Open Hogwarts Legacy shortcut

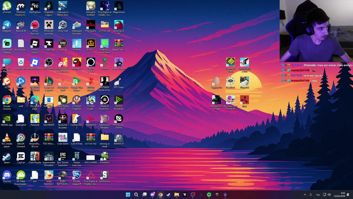[49, 9]
